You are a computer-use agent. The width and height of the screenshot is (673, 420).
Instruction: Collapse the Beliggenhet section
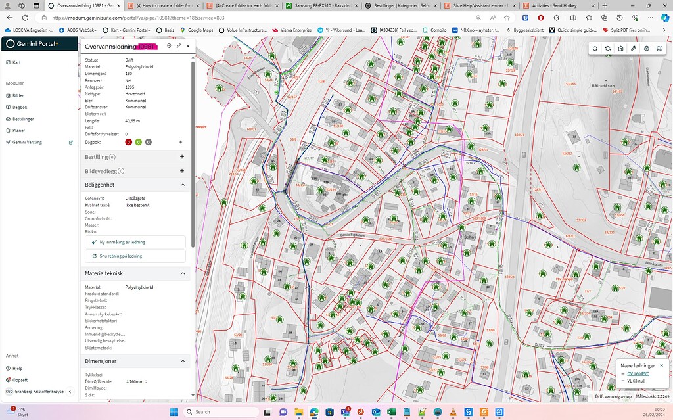(182, 185)
